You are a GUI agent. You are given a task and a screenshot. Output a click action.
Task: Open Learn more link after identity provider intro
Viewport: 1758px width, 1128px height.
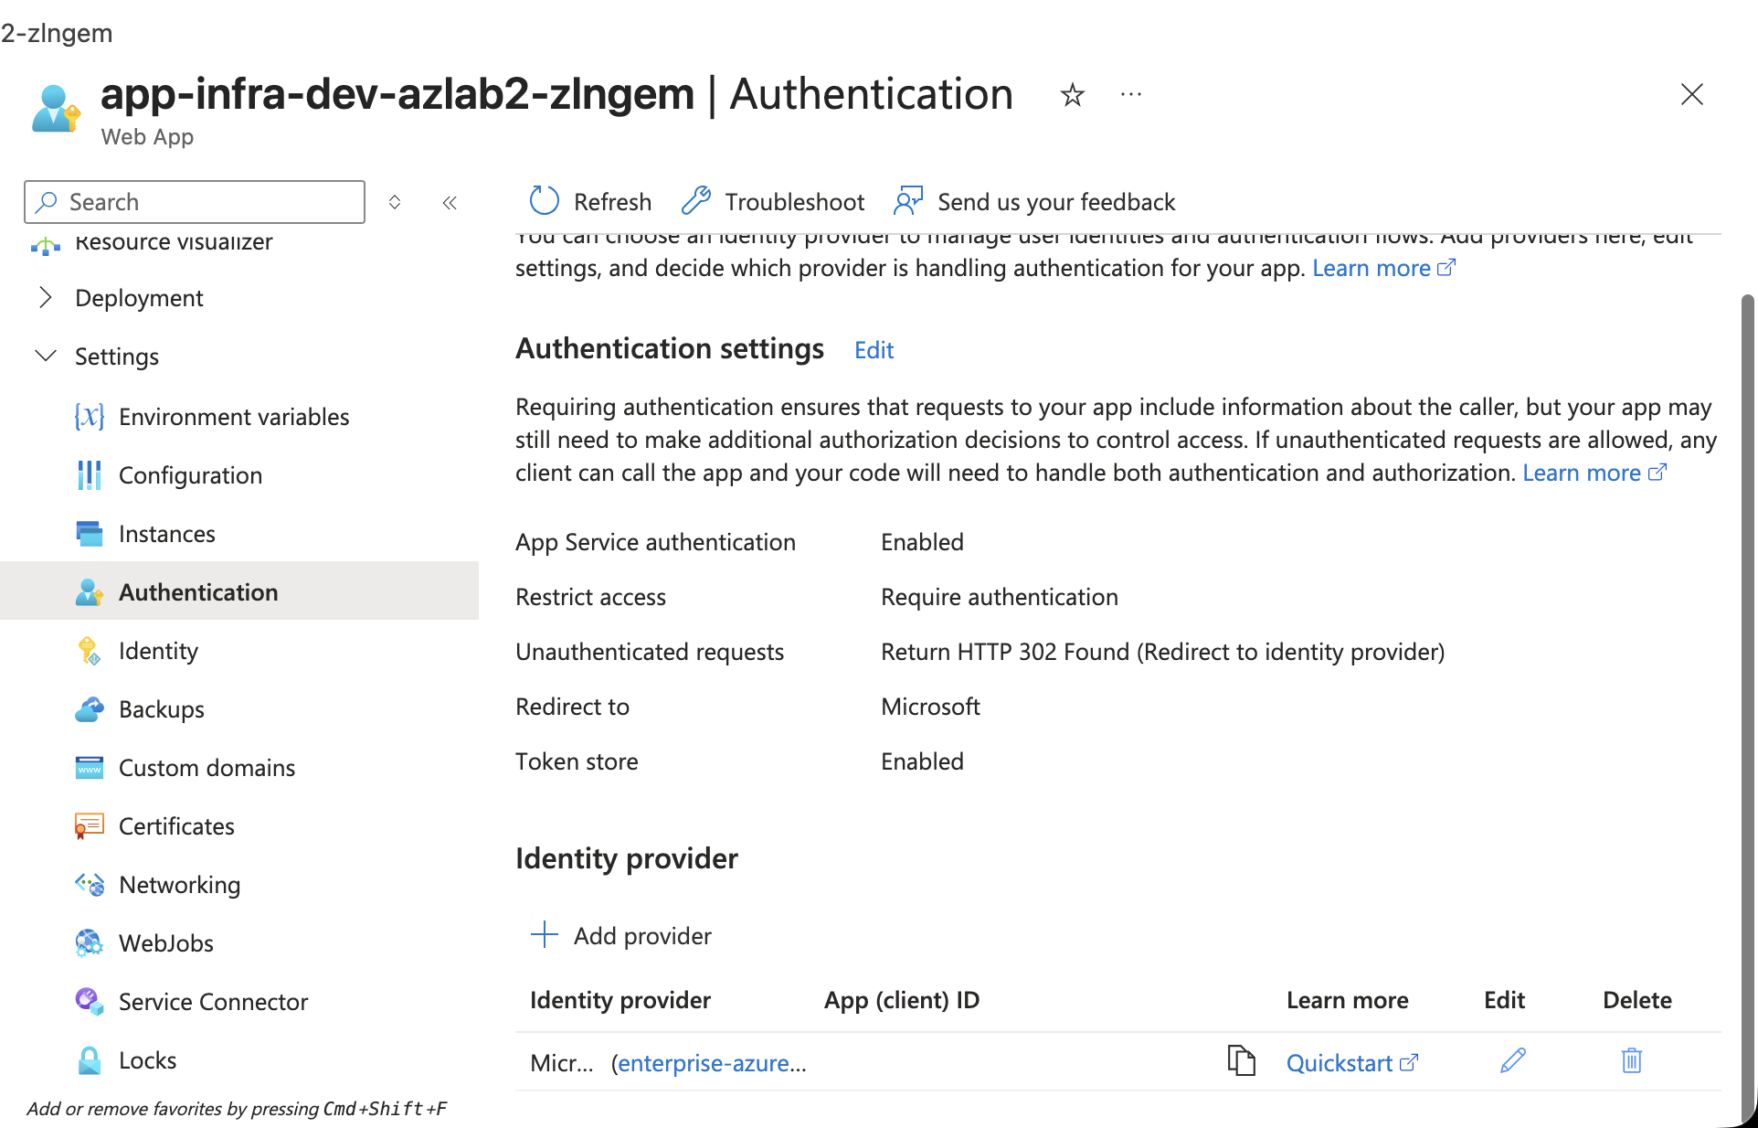[x=1383, y=268]
